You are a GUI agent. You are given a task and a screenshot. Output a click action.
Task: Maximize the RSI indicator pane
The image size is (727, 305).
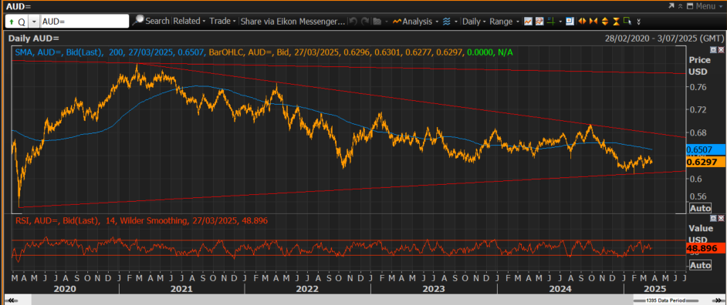[714, 218]
